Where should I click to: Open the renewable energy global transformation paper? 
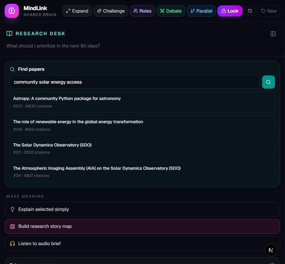point(142,125)
